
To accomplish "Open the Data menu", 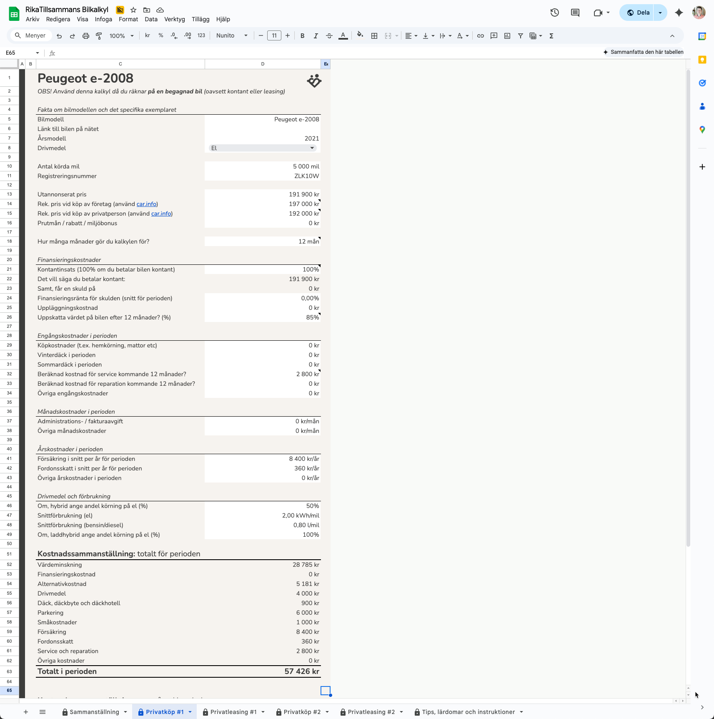I will (151, 19).
